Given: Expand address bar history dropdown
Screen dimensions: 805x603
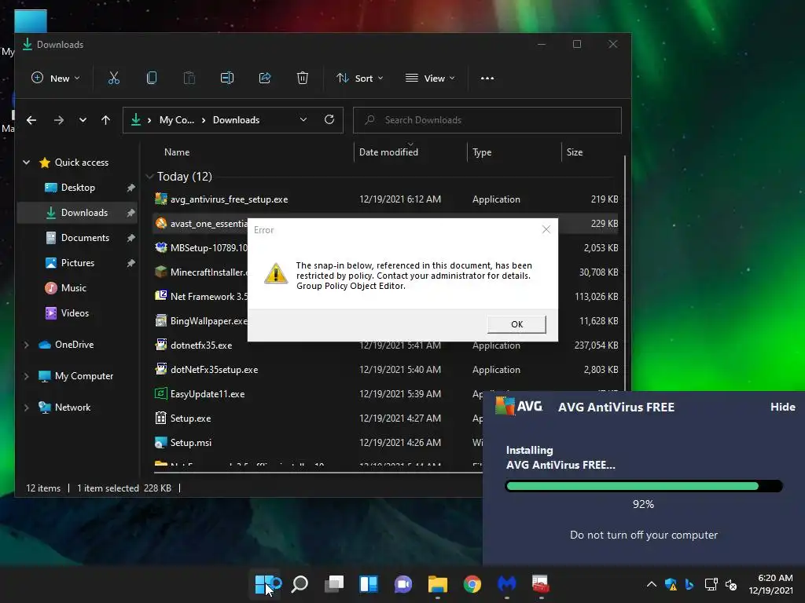Looking at the screenshot, I should point(303,119).
